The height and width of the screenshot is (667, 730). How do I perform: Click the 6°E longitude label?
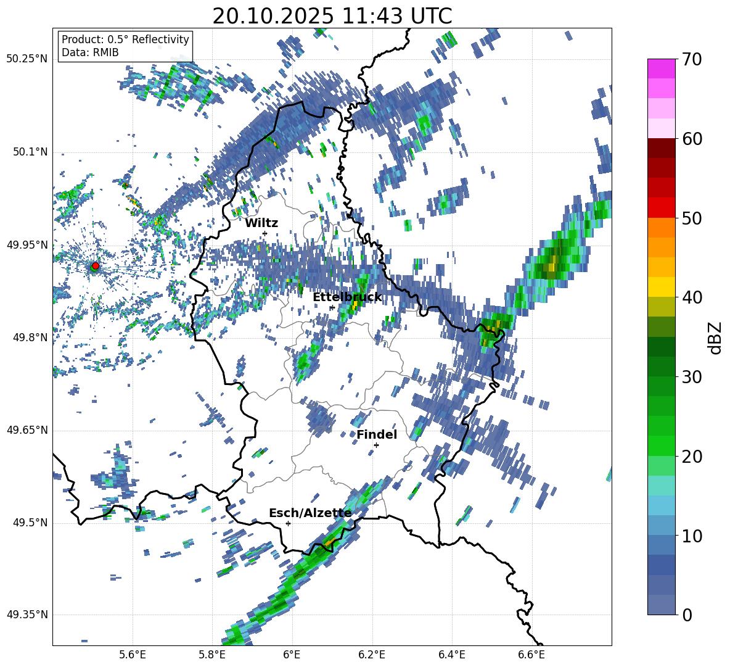pos(292,655)
